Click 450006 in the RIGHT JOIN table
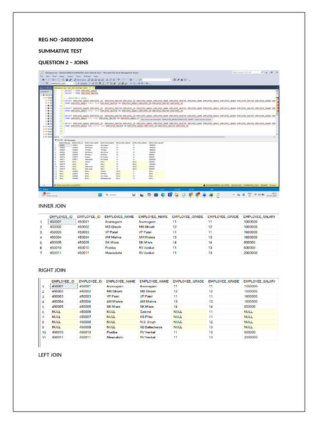Image resolution: width=318 pixels, height=424 pixels. click(85, 312)
